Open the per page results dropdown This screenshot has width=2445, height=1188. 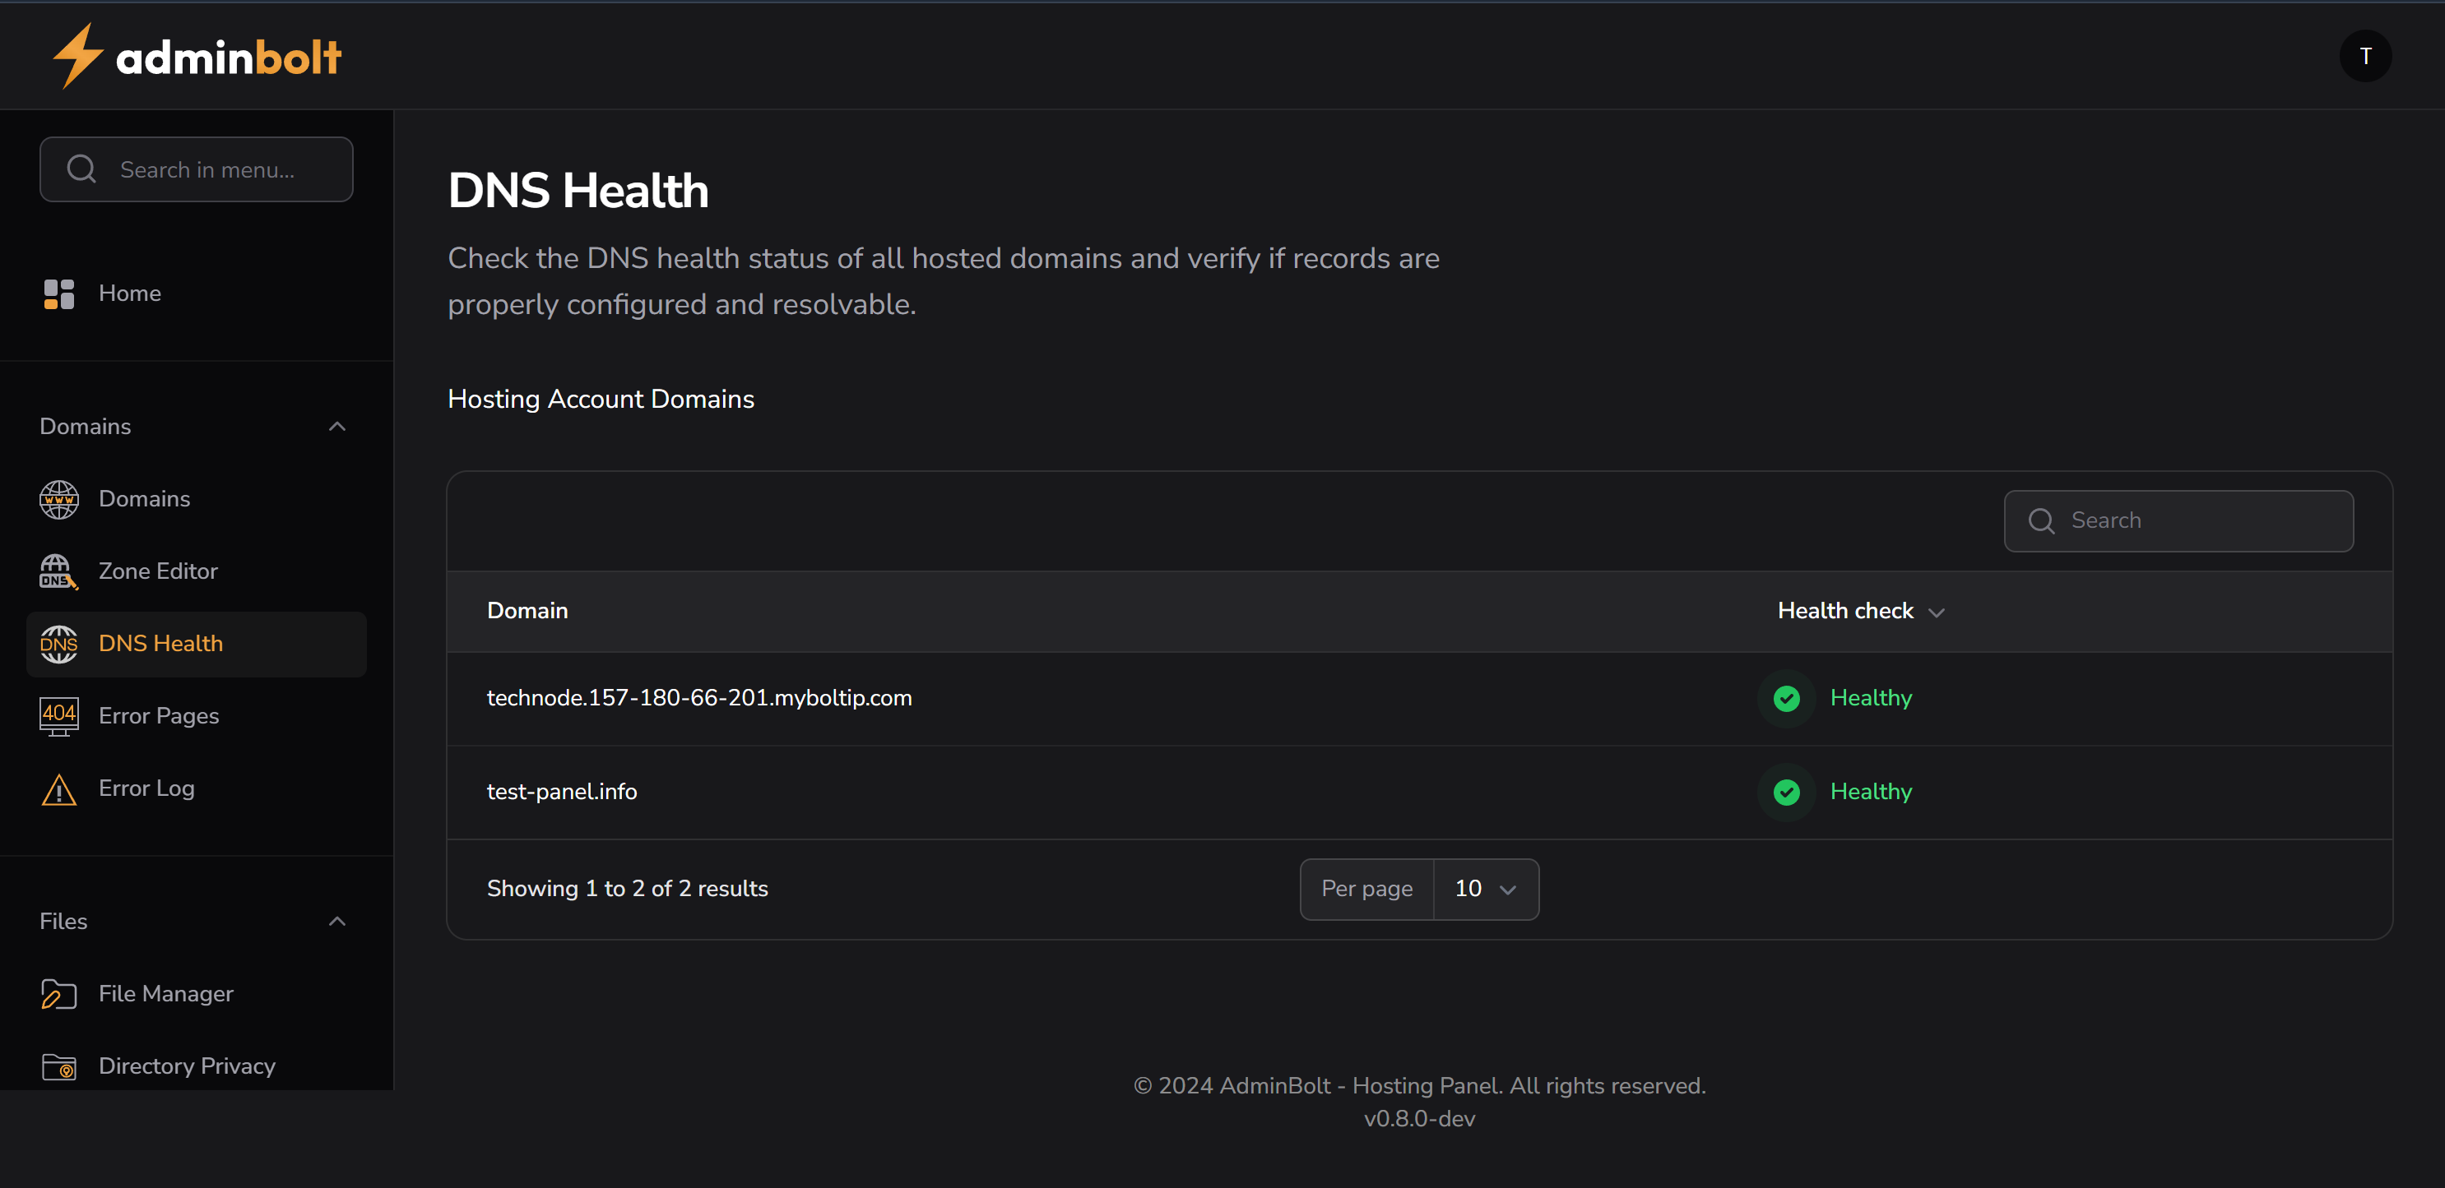click(x=1484, y=889)
